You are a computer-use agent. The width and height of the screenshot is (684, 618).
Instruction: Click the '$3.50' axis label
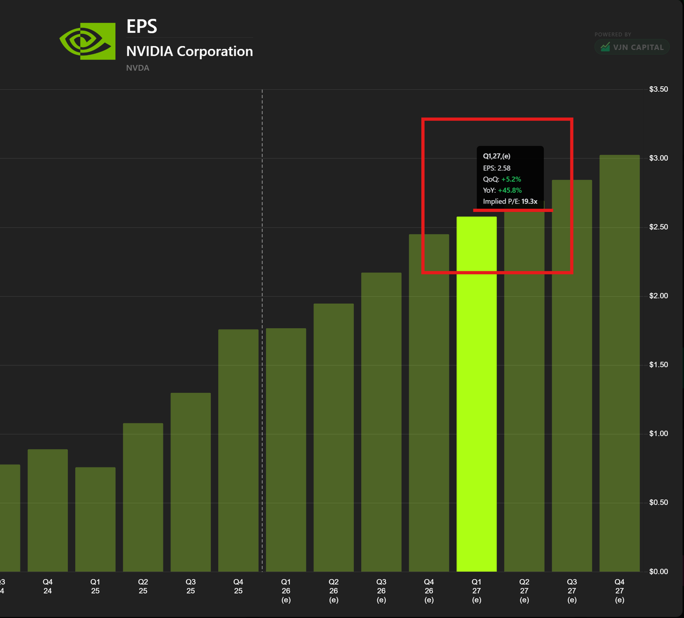658,90
